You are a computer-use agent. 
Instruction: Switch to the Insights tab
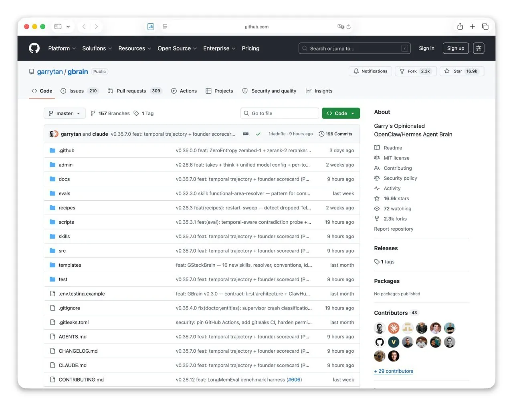tap(319, 91)
